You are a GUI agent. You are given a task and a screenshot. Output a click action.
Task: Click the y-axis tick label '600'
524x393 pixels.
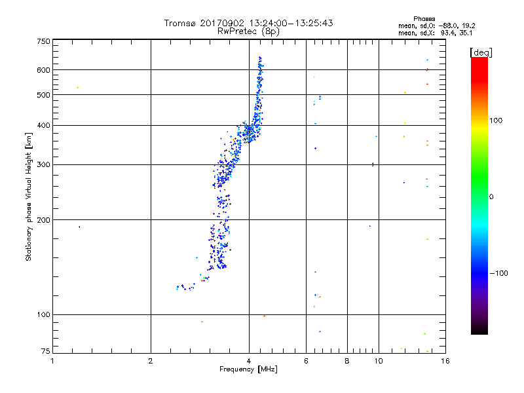[44, 70]
